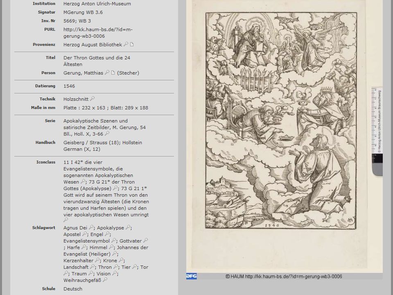Click search icon next to Krone
The width and height of the screenshot is (393, 295).
tap(121, 260)
